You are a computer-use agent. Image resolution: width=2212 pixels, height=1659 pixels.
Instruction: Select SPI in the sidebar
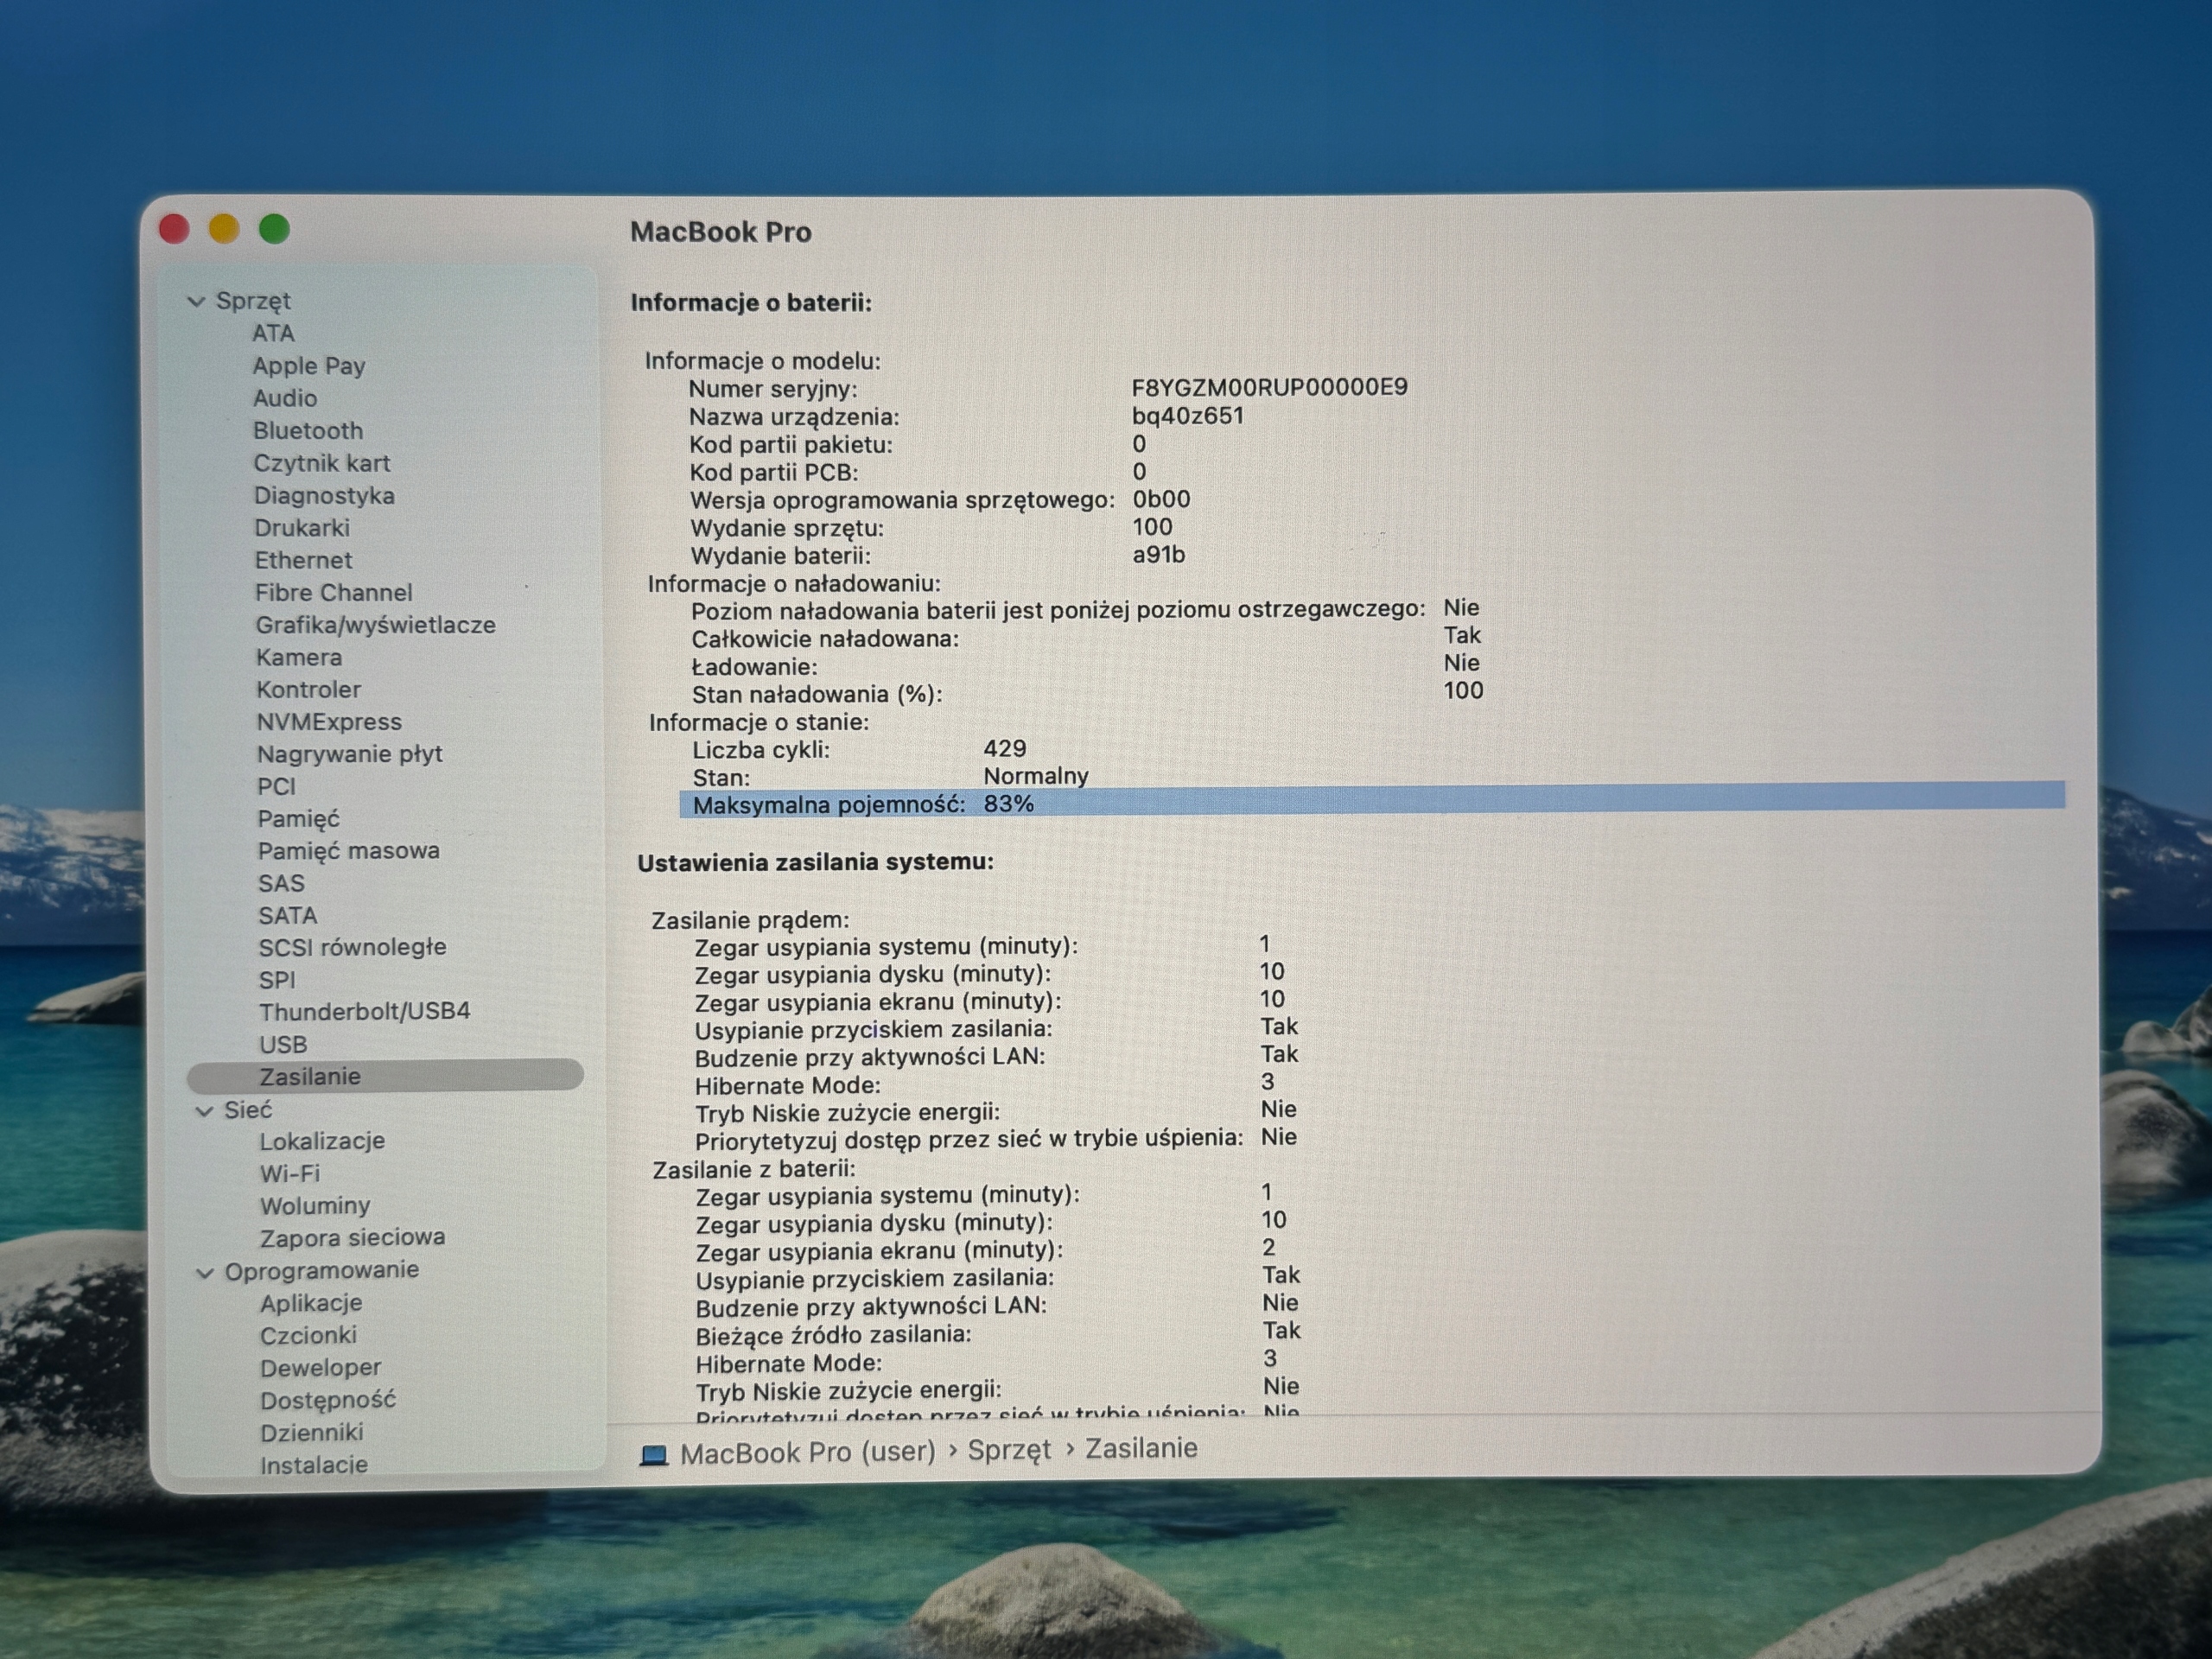tap(277, 981)
